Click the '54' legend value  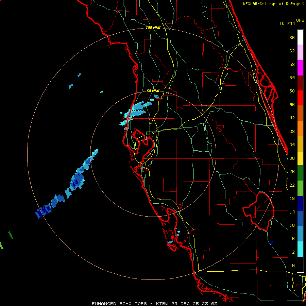(292, 78)
